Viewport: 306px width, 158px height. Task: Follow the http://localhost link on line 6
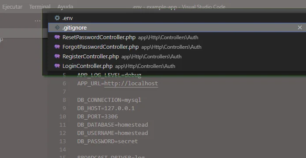tap(131, 84)
